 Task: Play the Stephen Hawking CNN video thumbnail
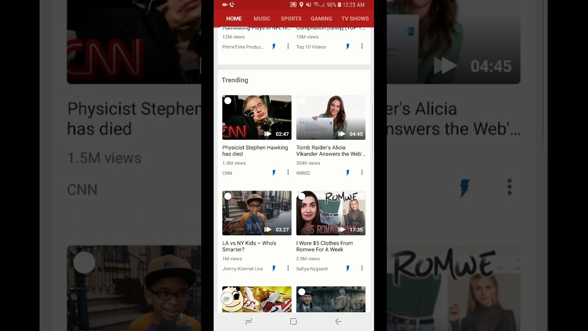257,117
